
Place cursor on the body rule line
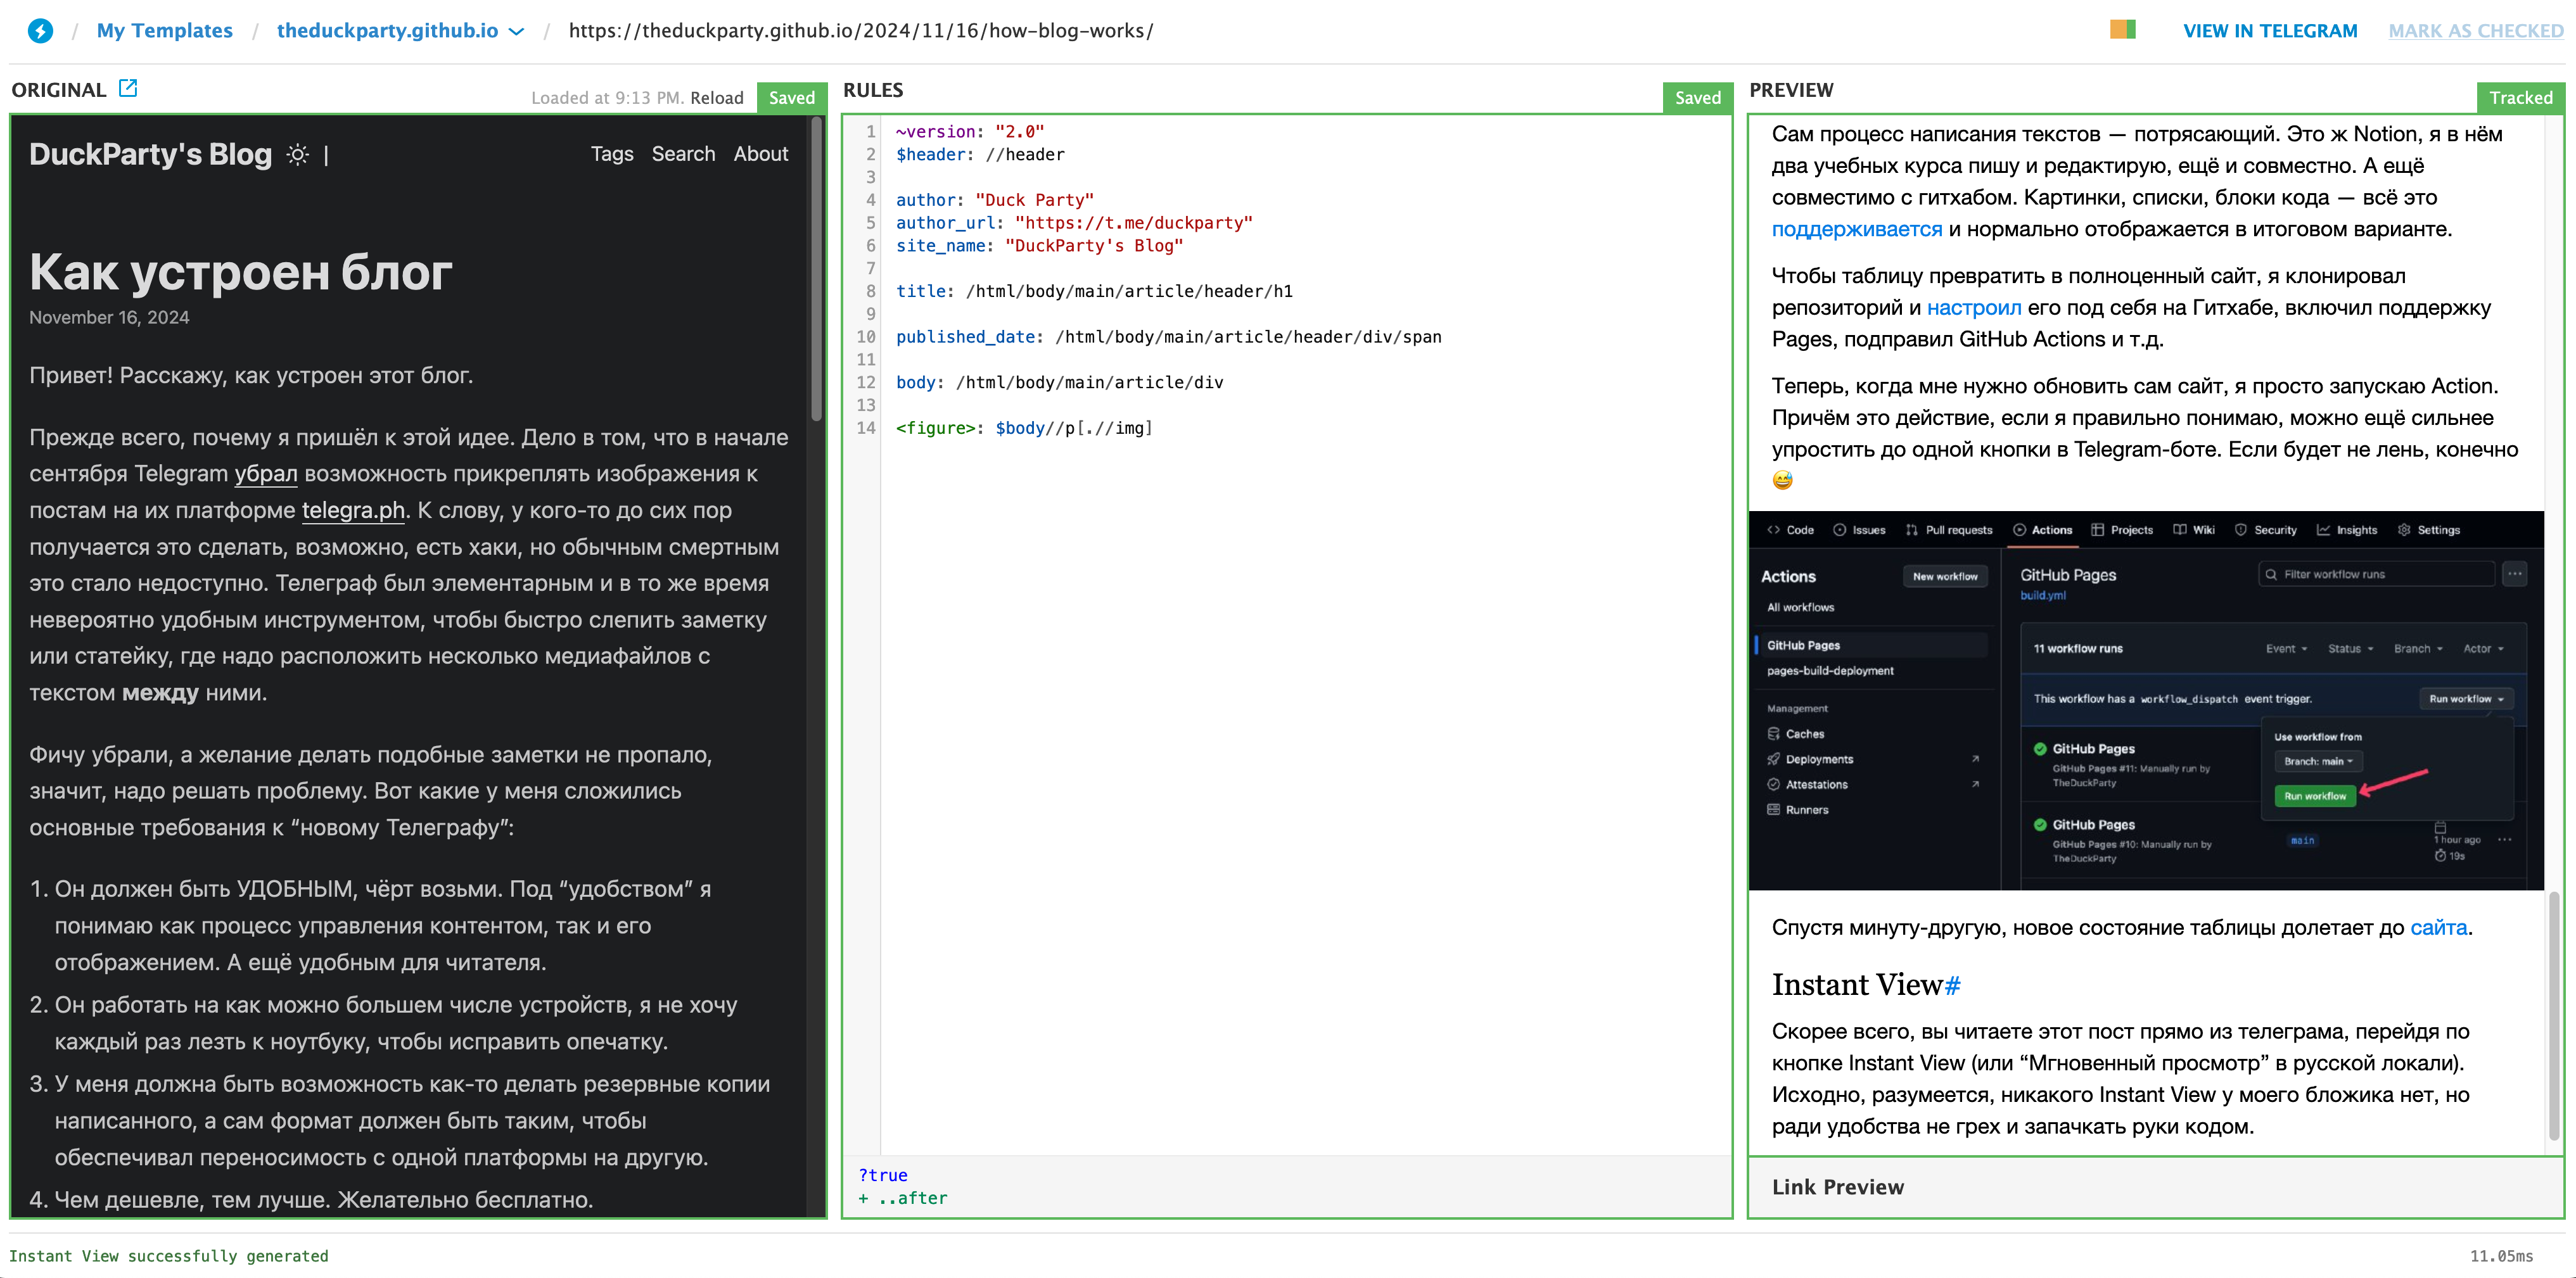1059,382
